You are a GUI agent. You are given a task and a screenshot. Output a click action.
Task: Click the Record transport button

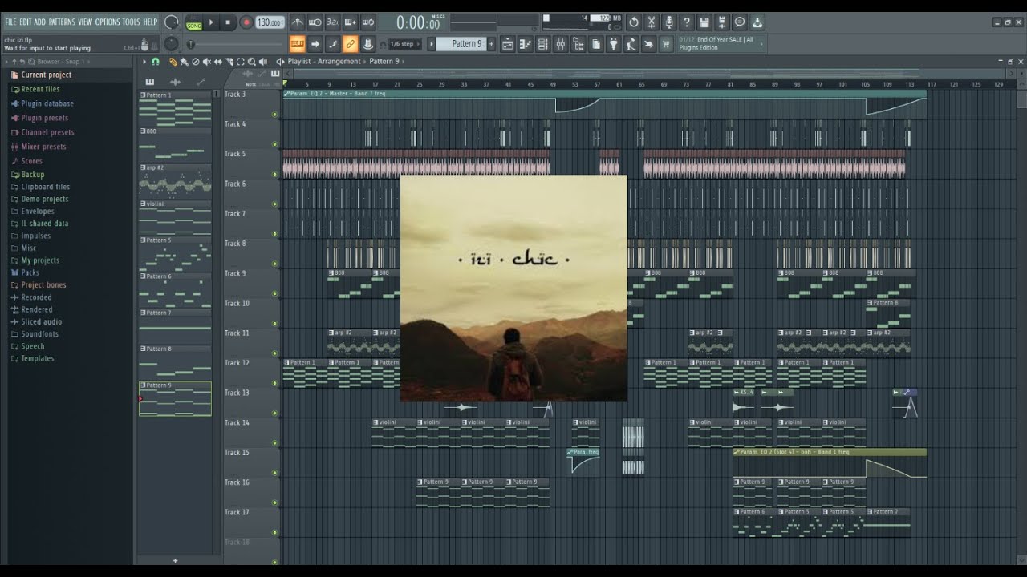[246, 22]
